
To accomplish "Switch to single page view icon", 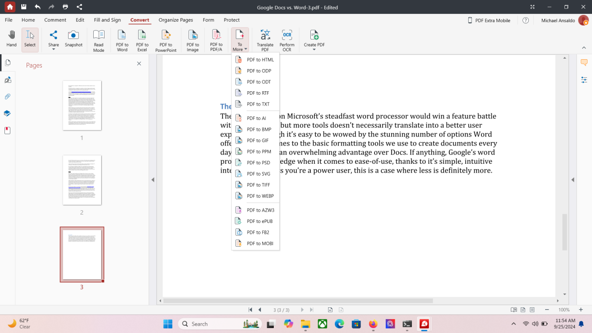I will pos(523,310).
